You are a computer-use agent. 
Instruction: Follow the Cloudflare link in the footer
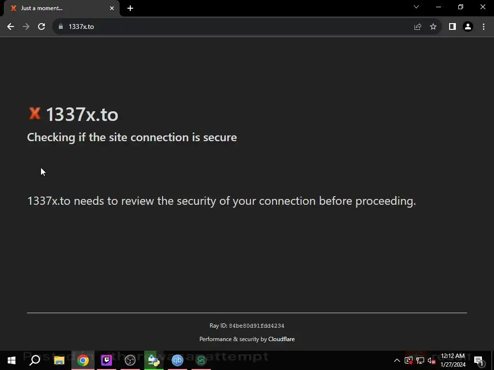281,339
